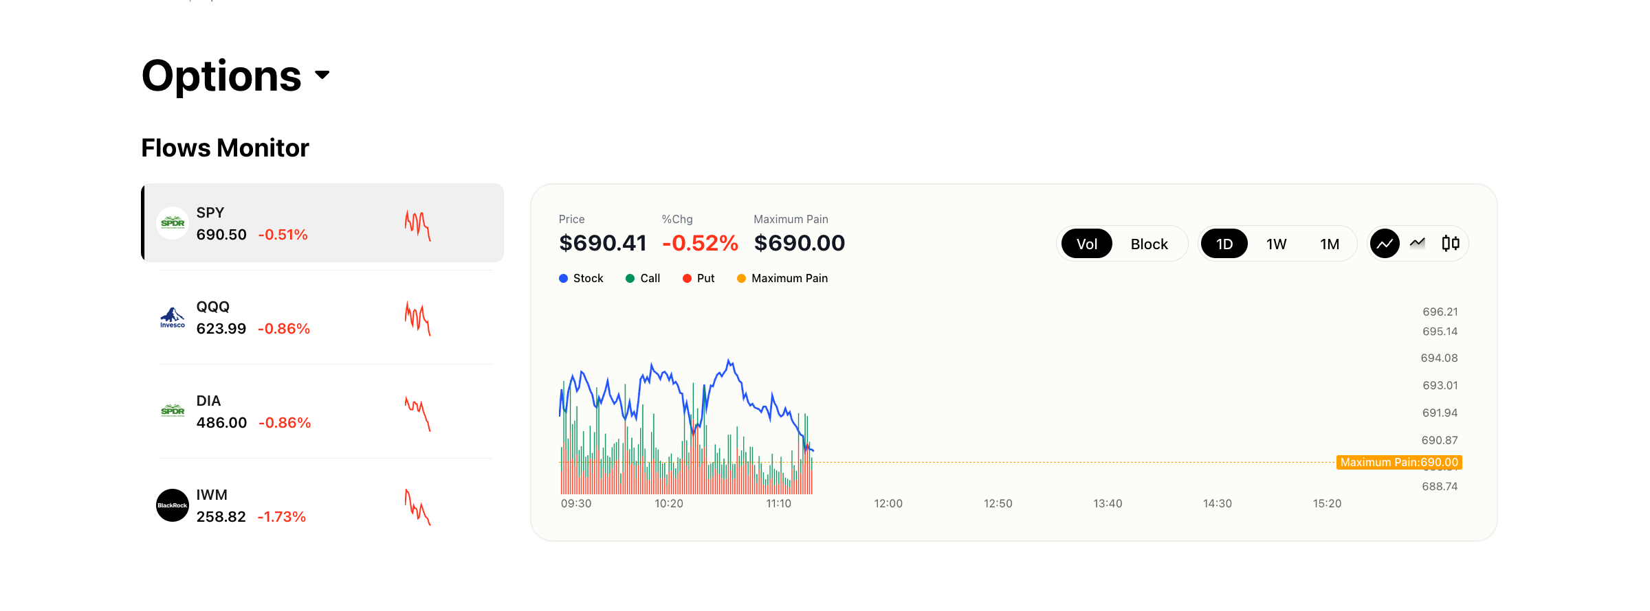Select the 1D time range
The height and width of the screenshot is (611, 1650).
click(1224, 244)
